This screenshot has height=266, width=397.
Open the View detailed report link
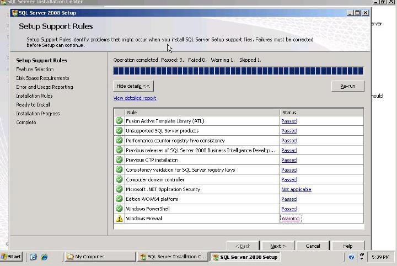[135, 98]
